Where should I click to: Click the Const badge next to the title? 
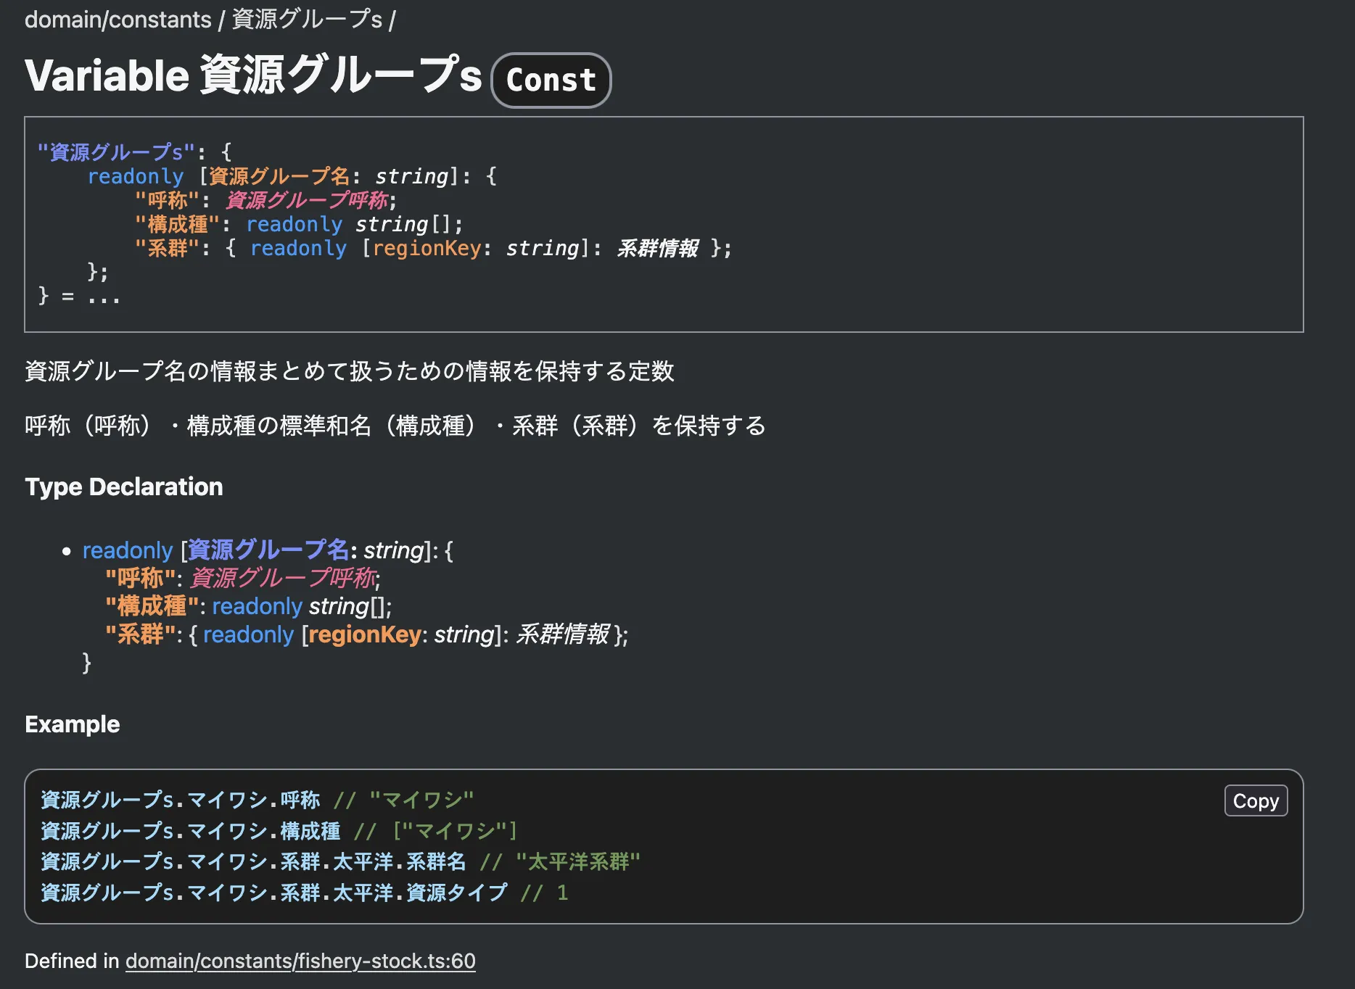coord(551,80)
